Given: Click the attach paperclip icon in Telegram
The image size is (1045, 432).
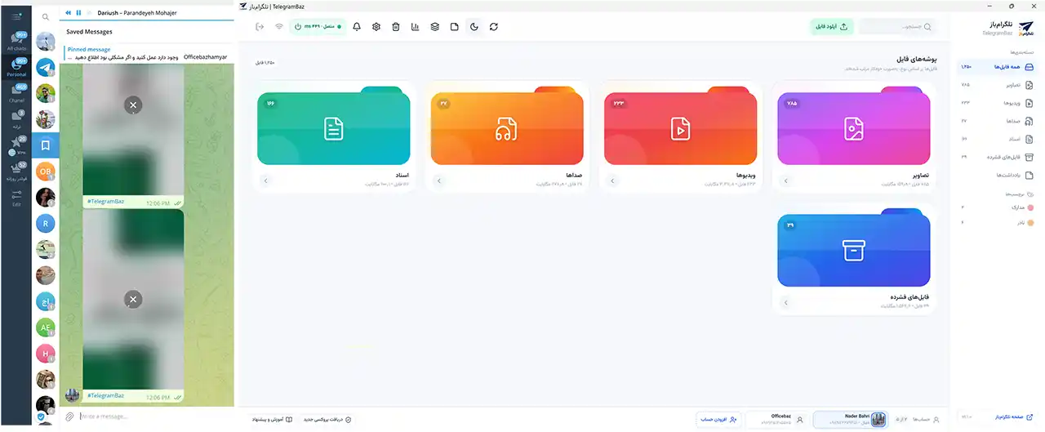Looking at the screenshot, I should [x=71, y=417].
